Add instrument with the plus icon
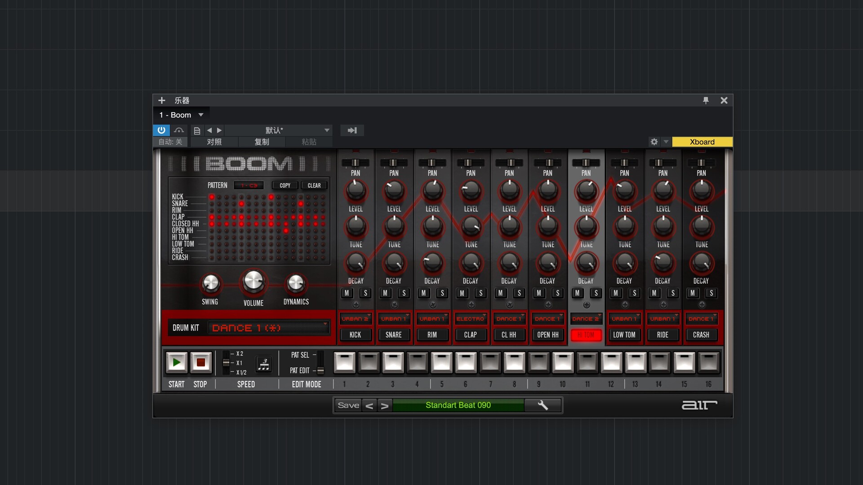The image size is (863, 485). pos(162,101)
